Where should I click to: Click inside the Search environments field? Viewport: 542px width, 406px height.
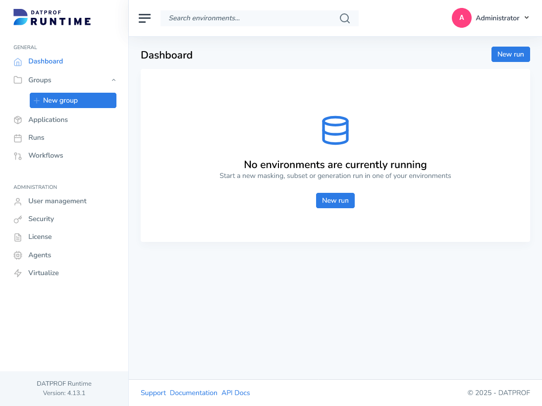248,18
